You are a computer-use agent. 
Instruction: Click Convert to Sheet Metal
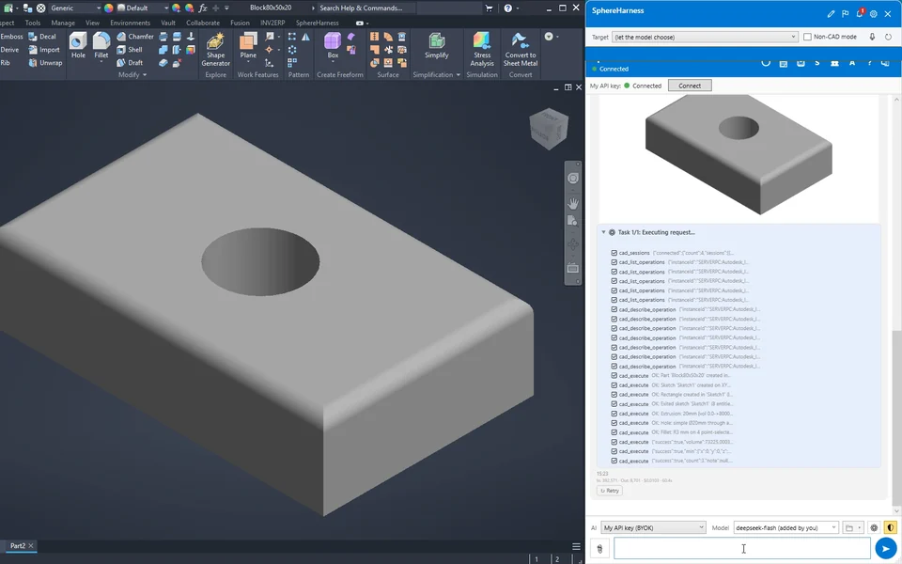click(521, 50)
